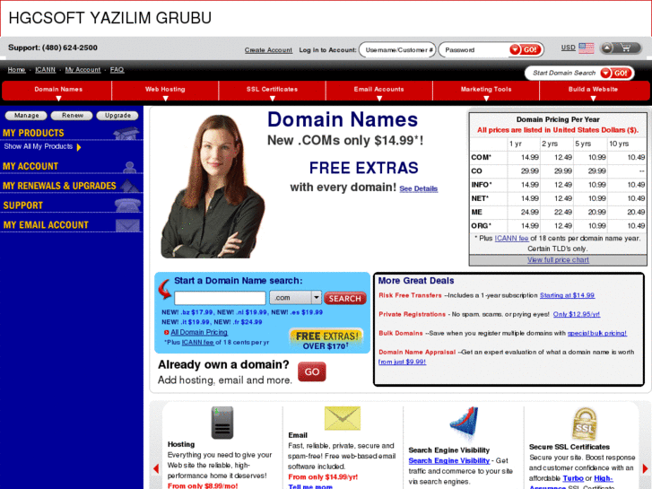Click the US flag currency icon
The height and width of the screenshot is (489, 652).
[x=587, y=48]
